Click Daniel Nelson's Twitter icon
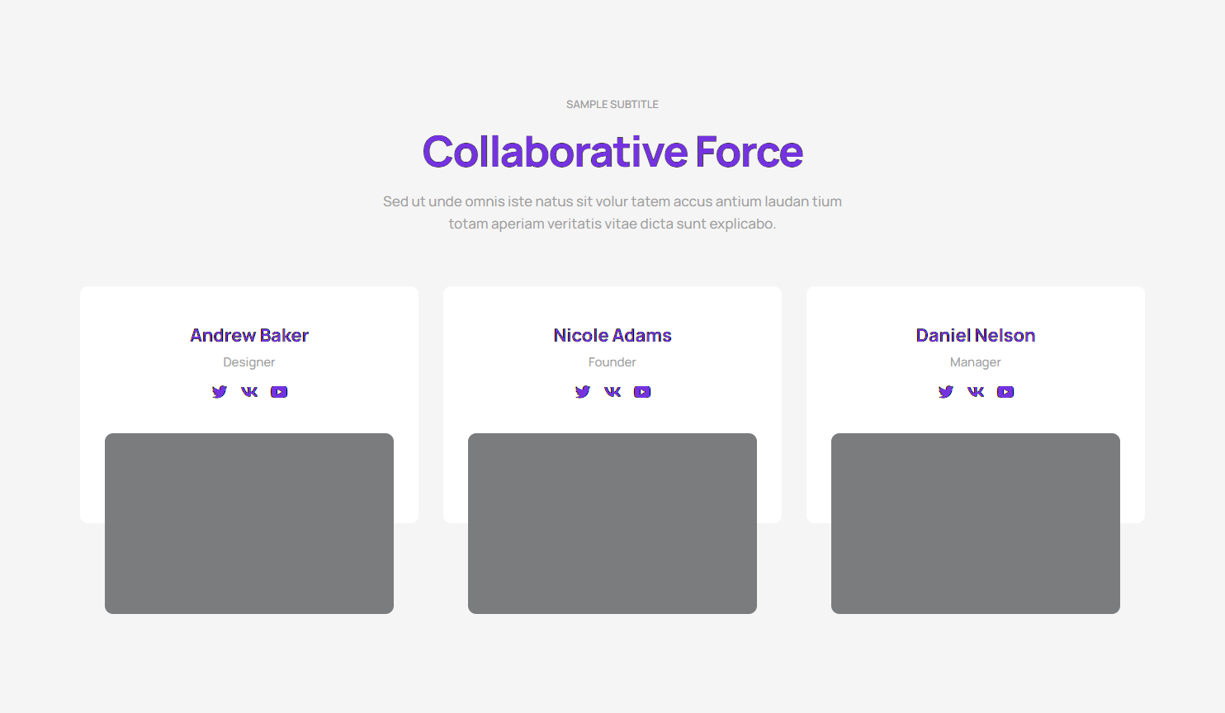Image resolution: width=1225 pixels, height=713 pixels. (946, 392)
